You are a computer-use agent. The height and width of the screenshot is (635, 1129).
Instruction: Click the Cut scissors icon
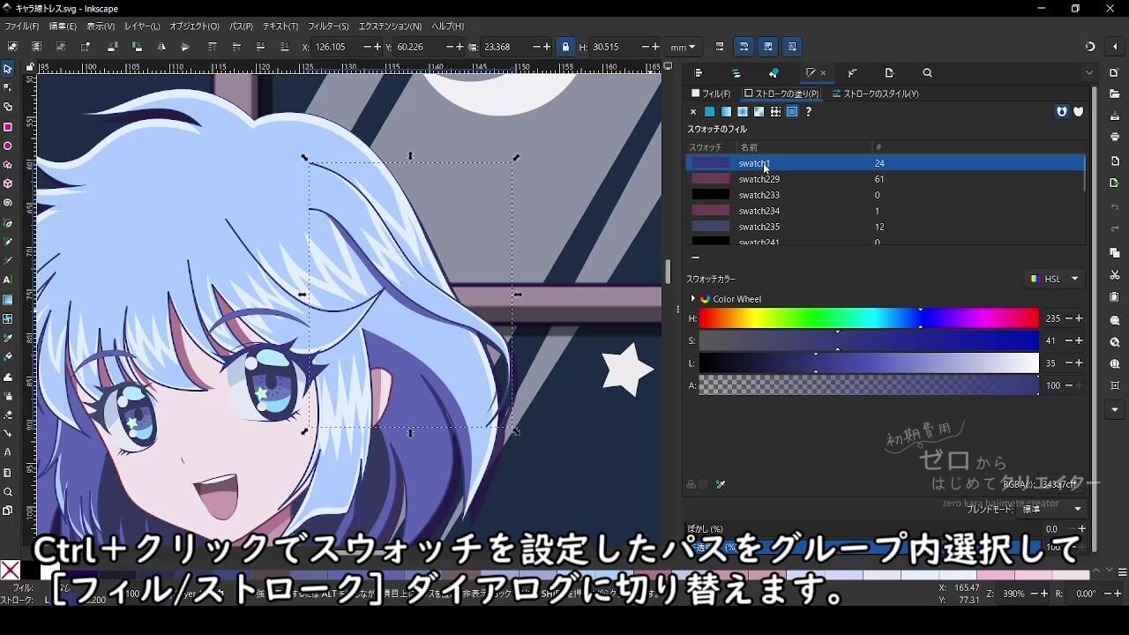[x=1115, y=275]
